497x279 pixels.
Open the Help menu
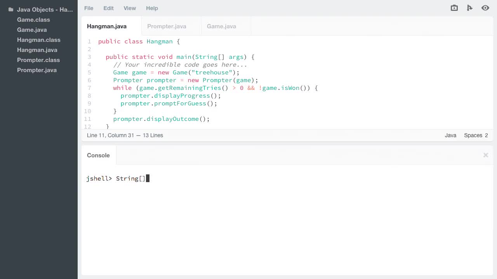(152, 8)
